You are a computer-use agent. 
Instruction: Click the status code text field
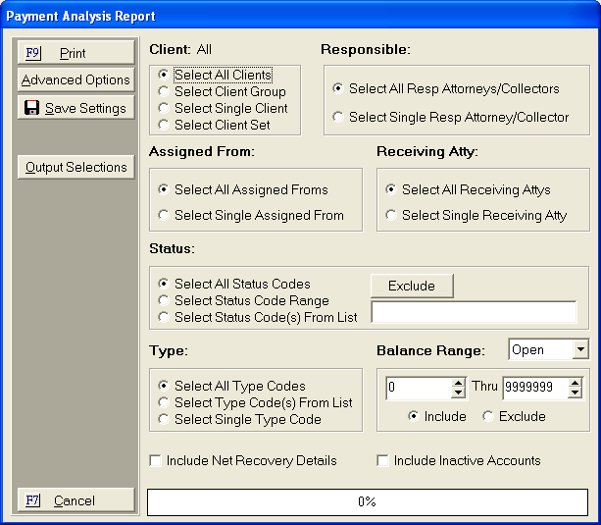[473, 312]
